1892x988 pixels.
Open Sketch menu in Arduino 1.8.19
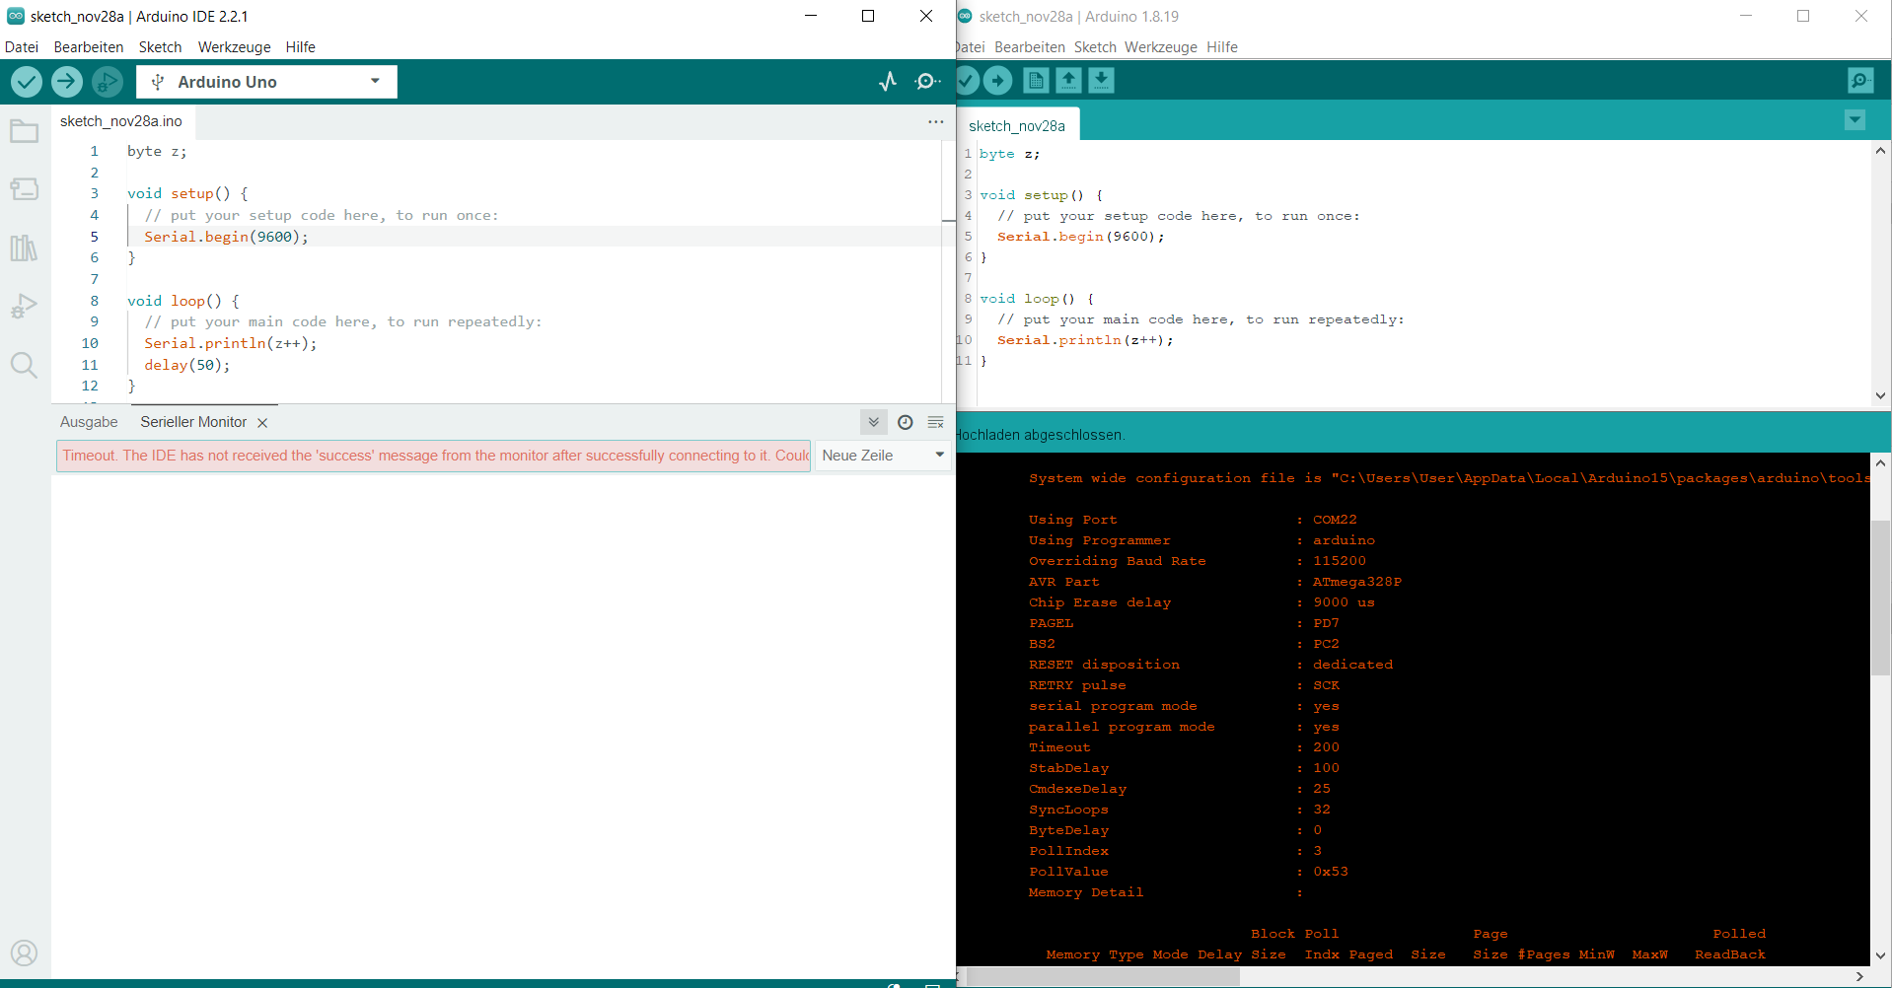tap(1095, 47)
